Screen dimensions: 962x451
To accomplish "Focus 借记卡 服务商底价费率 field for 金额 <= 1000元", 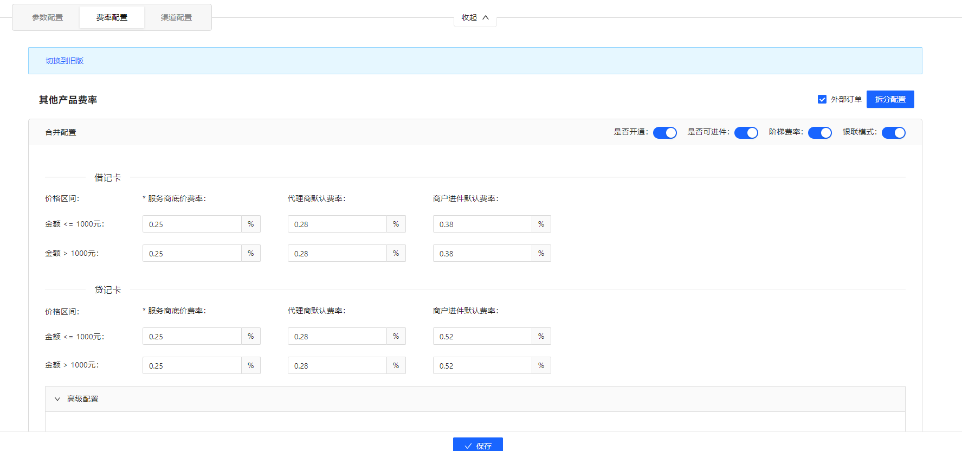I will click(192, 224).
